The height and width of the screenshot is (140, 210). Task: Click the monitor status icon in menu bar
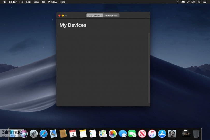point(183,2)
